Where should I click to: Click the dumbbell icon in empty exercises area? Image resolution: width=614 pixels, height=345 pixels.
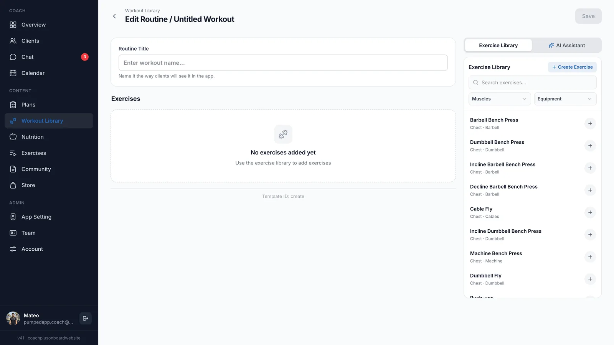283,135
